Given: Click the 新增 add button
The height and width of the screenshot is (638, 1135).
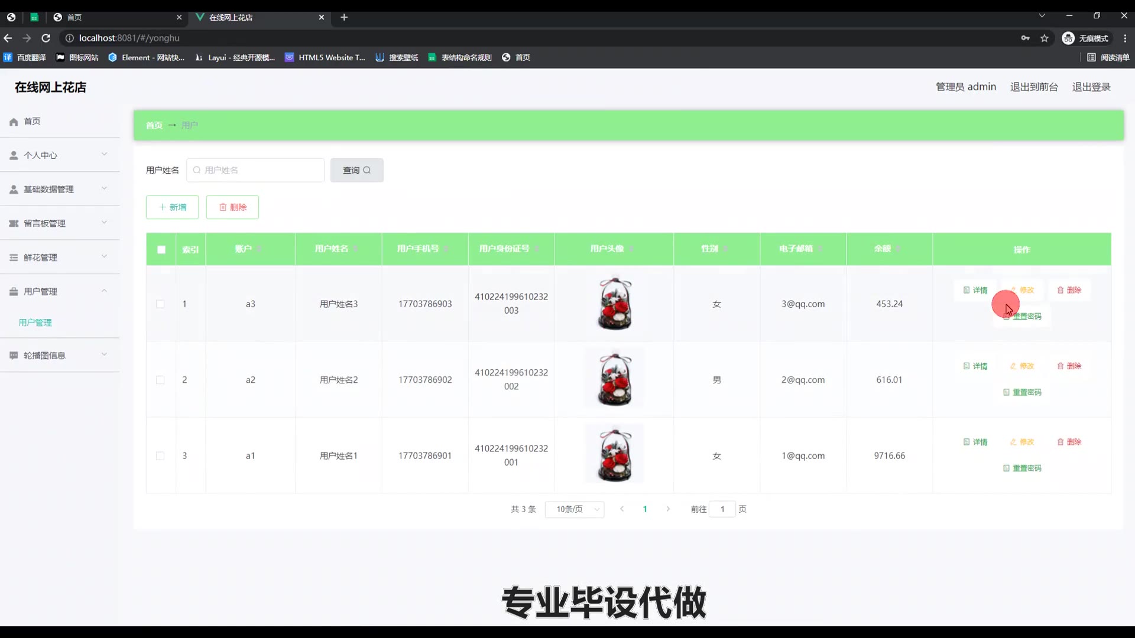Looking at the screenshot, I should (x=172, y=207).
